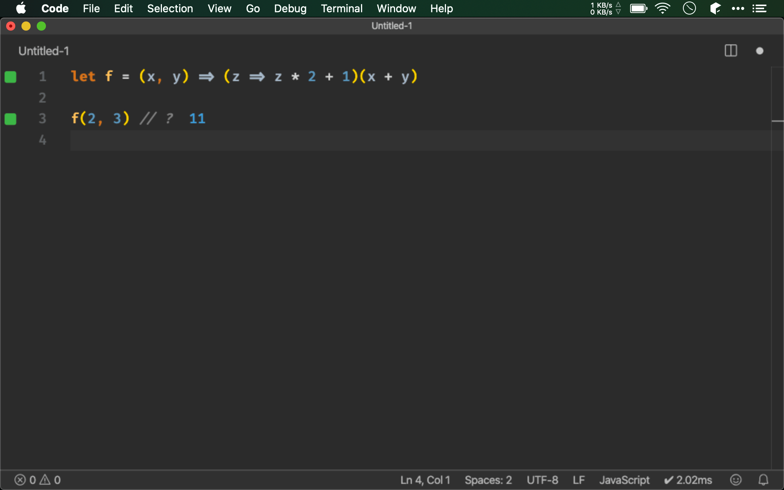Open the notifications bell in status bar
The image size is (784, 490).
click(x=763, y=480)
